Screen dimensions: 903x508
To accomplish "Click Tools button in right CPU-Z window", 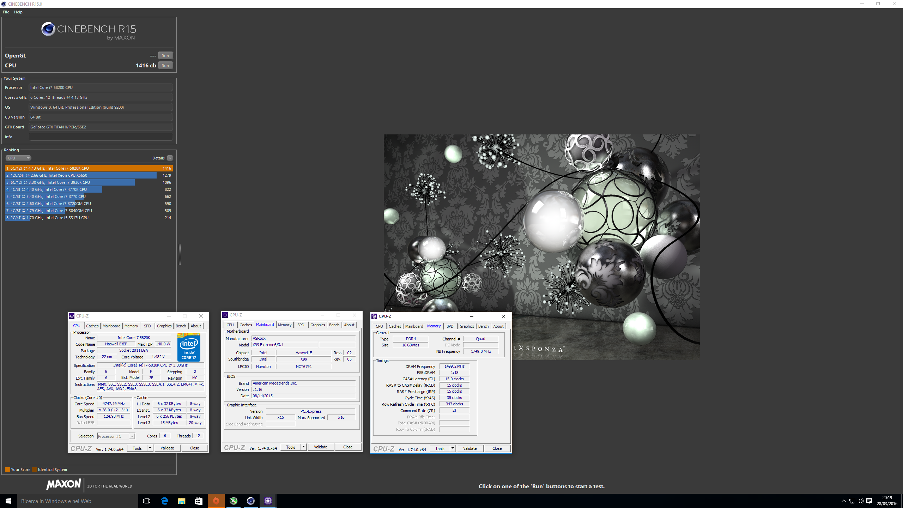I will click(x=440, y=448).
